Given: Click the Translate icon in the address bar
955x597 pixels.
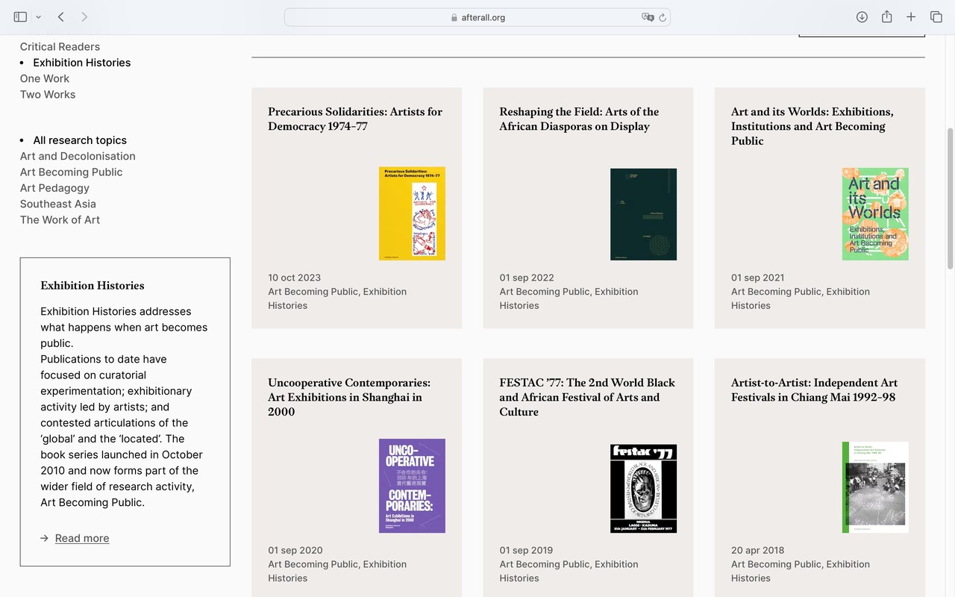Looking at the screenshot, I should pyautogui.click(x=647, y=16).
